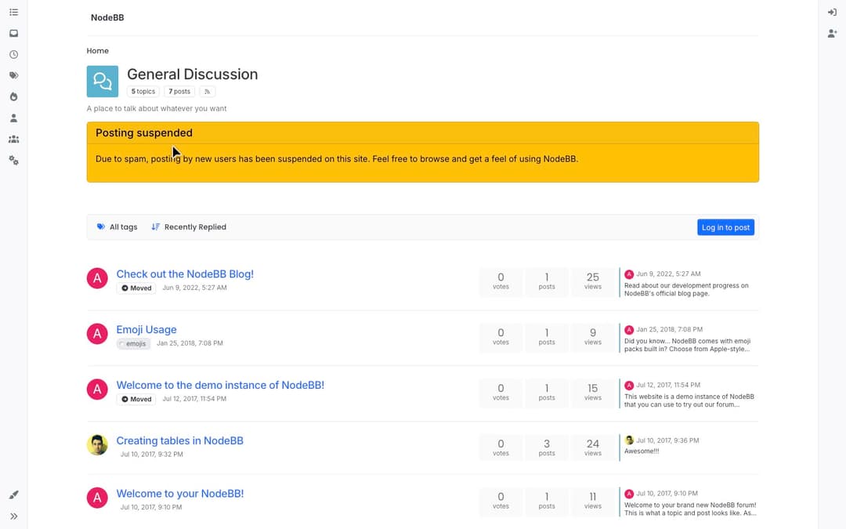846x529 pixels.
Task: Show Popular topics via the flame icon
Action: click(13, 96)
